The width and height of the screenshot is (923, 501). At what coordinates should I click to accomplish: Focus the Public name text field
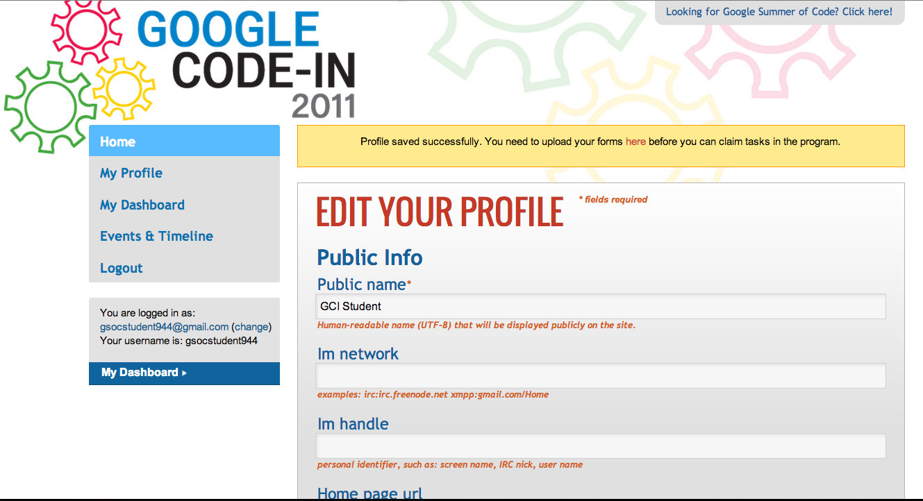[601, 306]
